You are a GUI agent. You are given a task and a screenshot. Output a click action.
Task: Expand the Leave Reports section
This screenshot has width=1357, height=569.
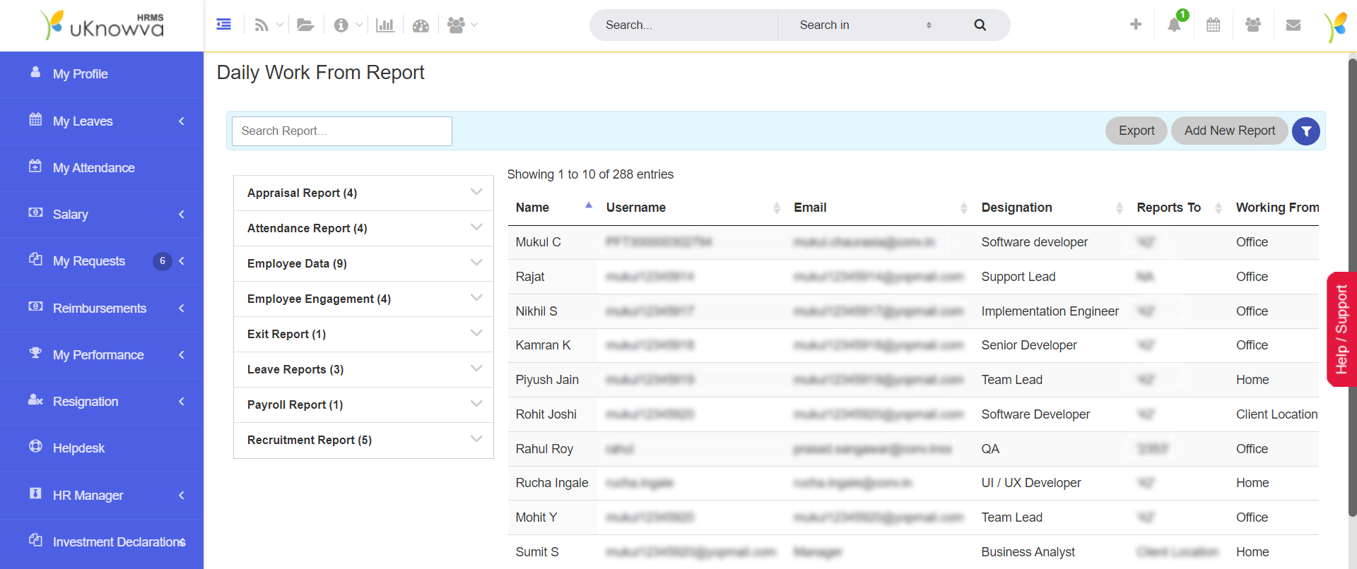pos(363,369)
